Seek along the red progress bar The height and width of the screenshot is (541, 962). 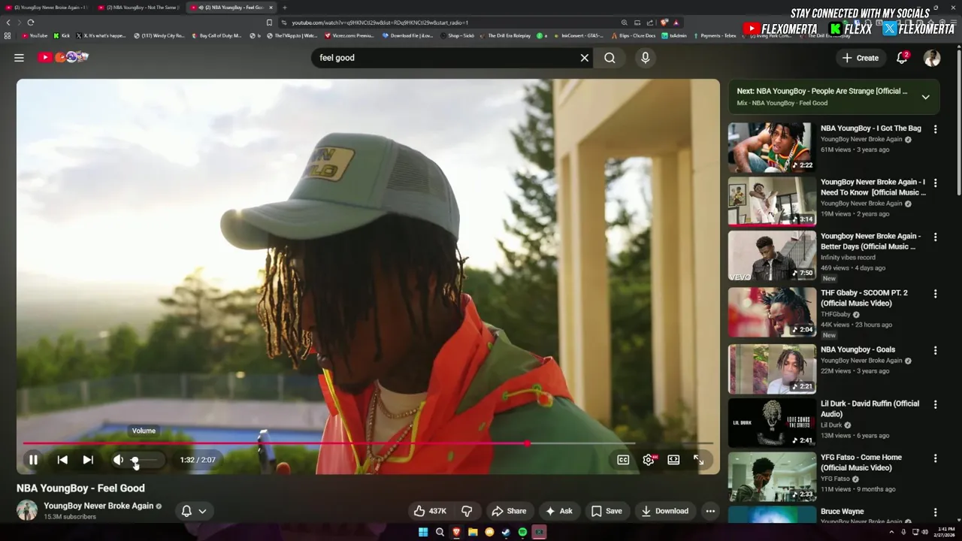coord(368,443)
